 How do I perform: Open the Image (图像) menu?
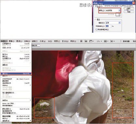tap(11, 41)
